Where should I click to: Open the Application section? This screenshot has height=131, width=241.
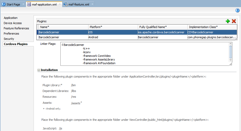(x=11, y=18)
